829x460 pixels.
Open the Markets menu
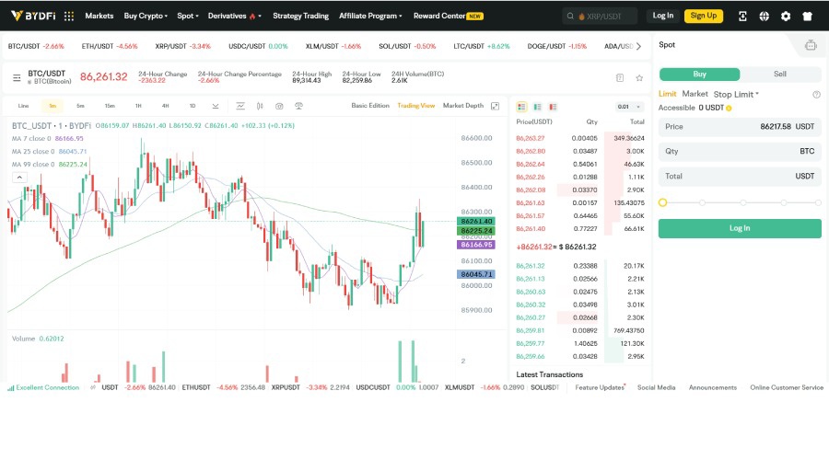(x=99, y=16)
